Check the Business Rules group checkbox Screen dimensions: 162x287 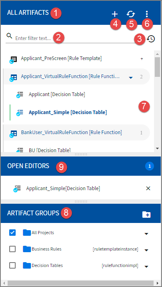[x=12, y=249]
